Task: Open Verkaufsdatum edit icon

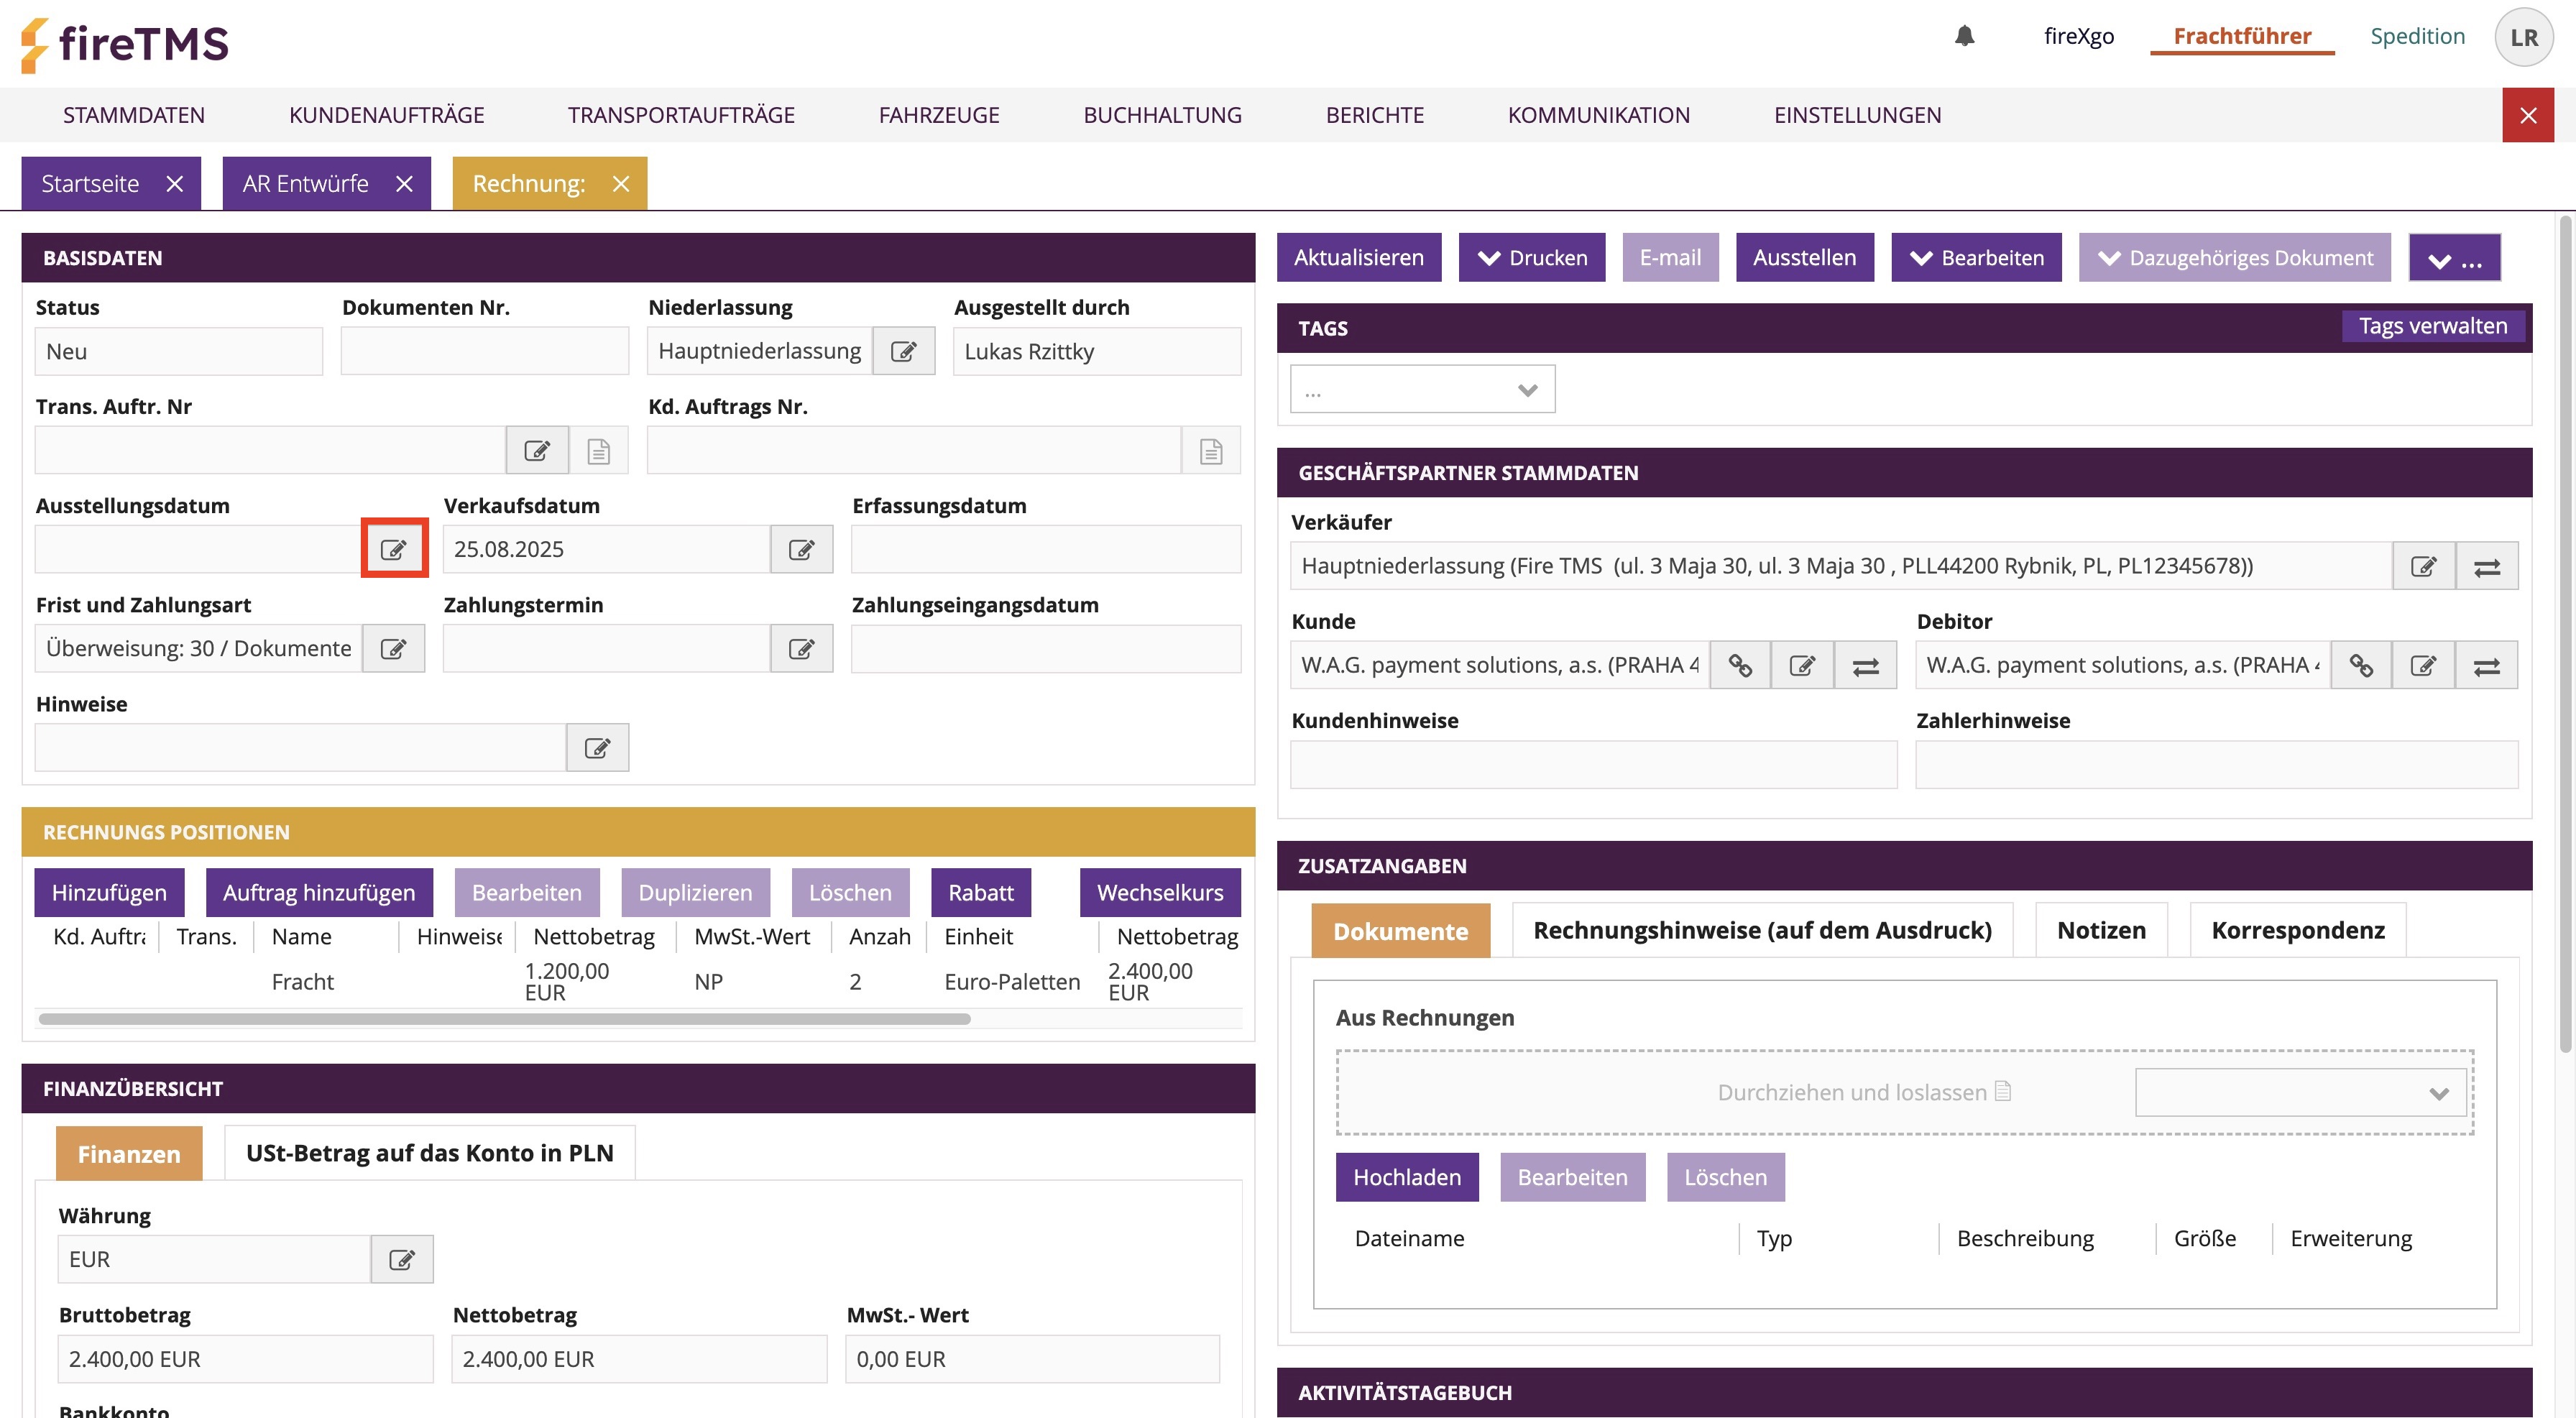Action: click(x=801, y=549)
